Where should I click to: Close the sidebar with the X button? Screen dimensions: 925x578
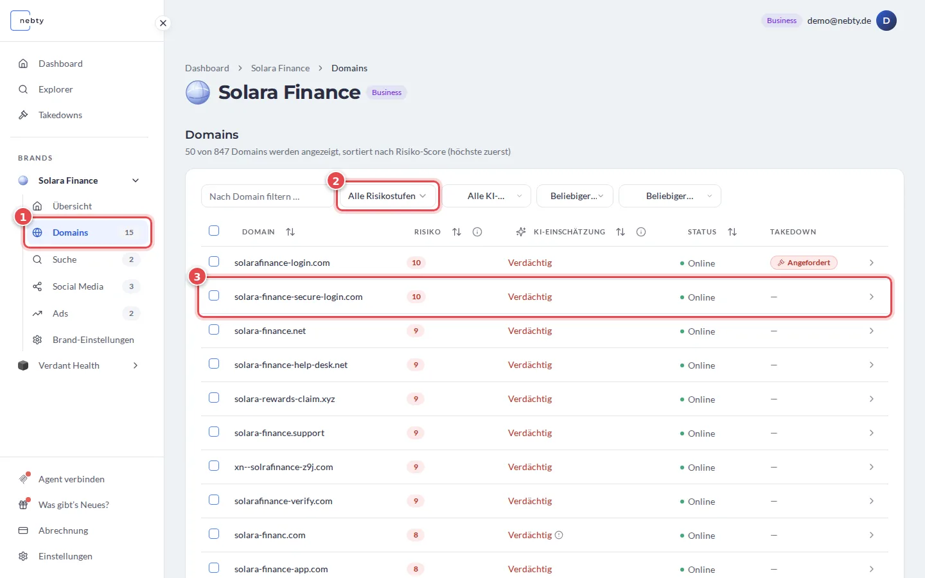[x=163, y=23]
